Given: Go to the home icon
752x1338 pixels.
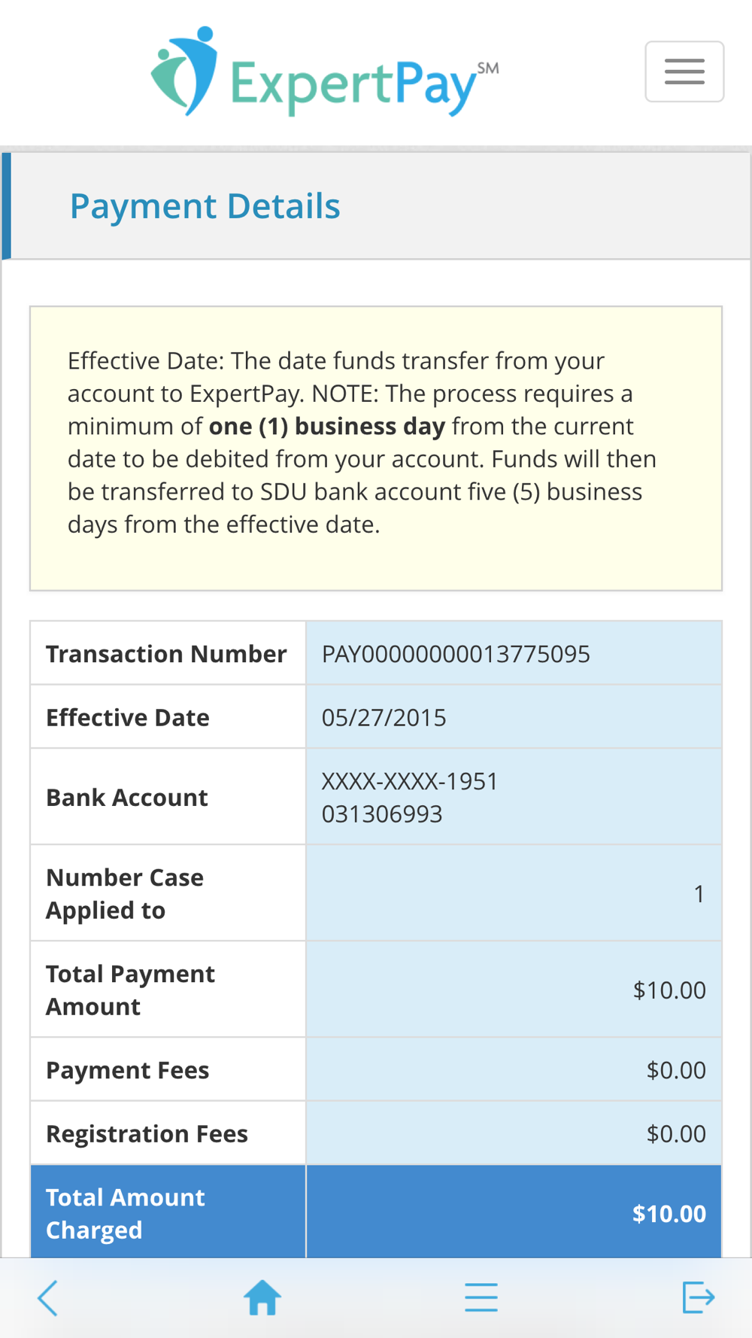Looking at the screenshot, I should point(262,1297).
